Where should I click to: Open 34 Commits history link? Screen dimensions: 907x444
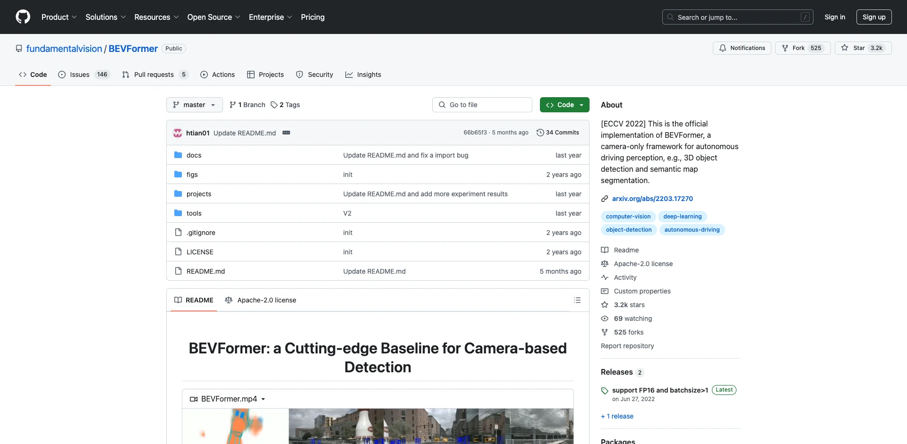tap(557, 133)
